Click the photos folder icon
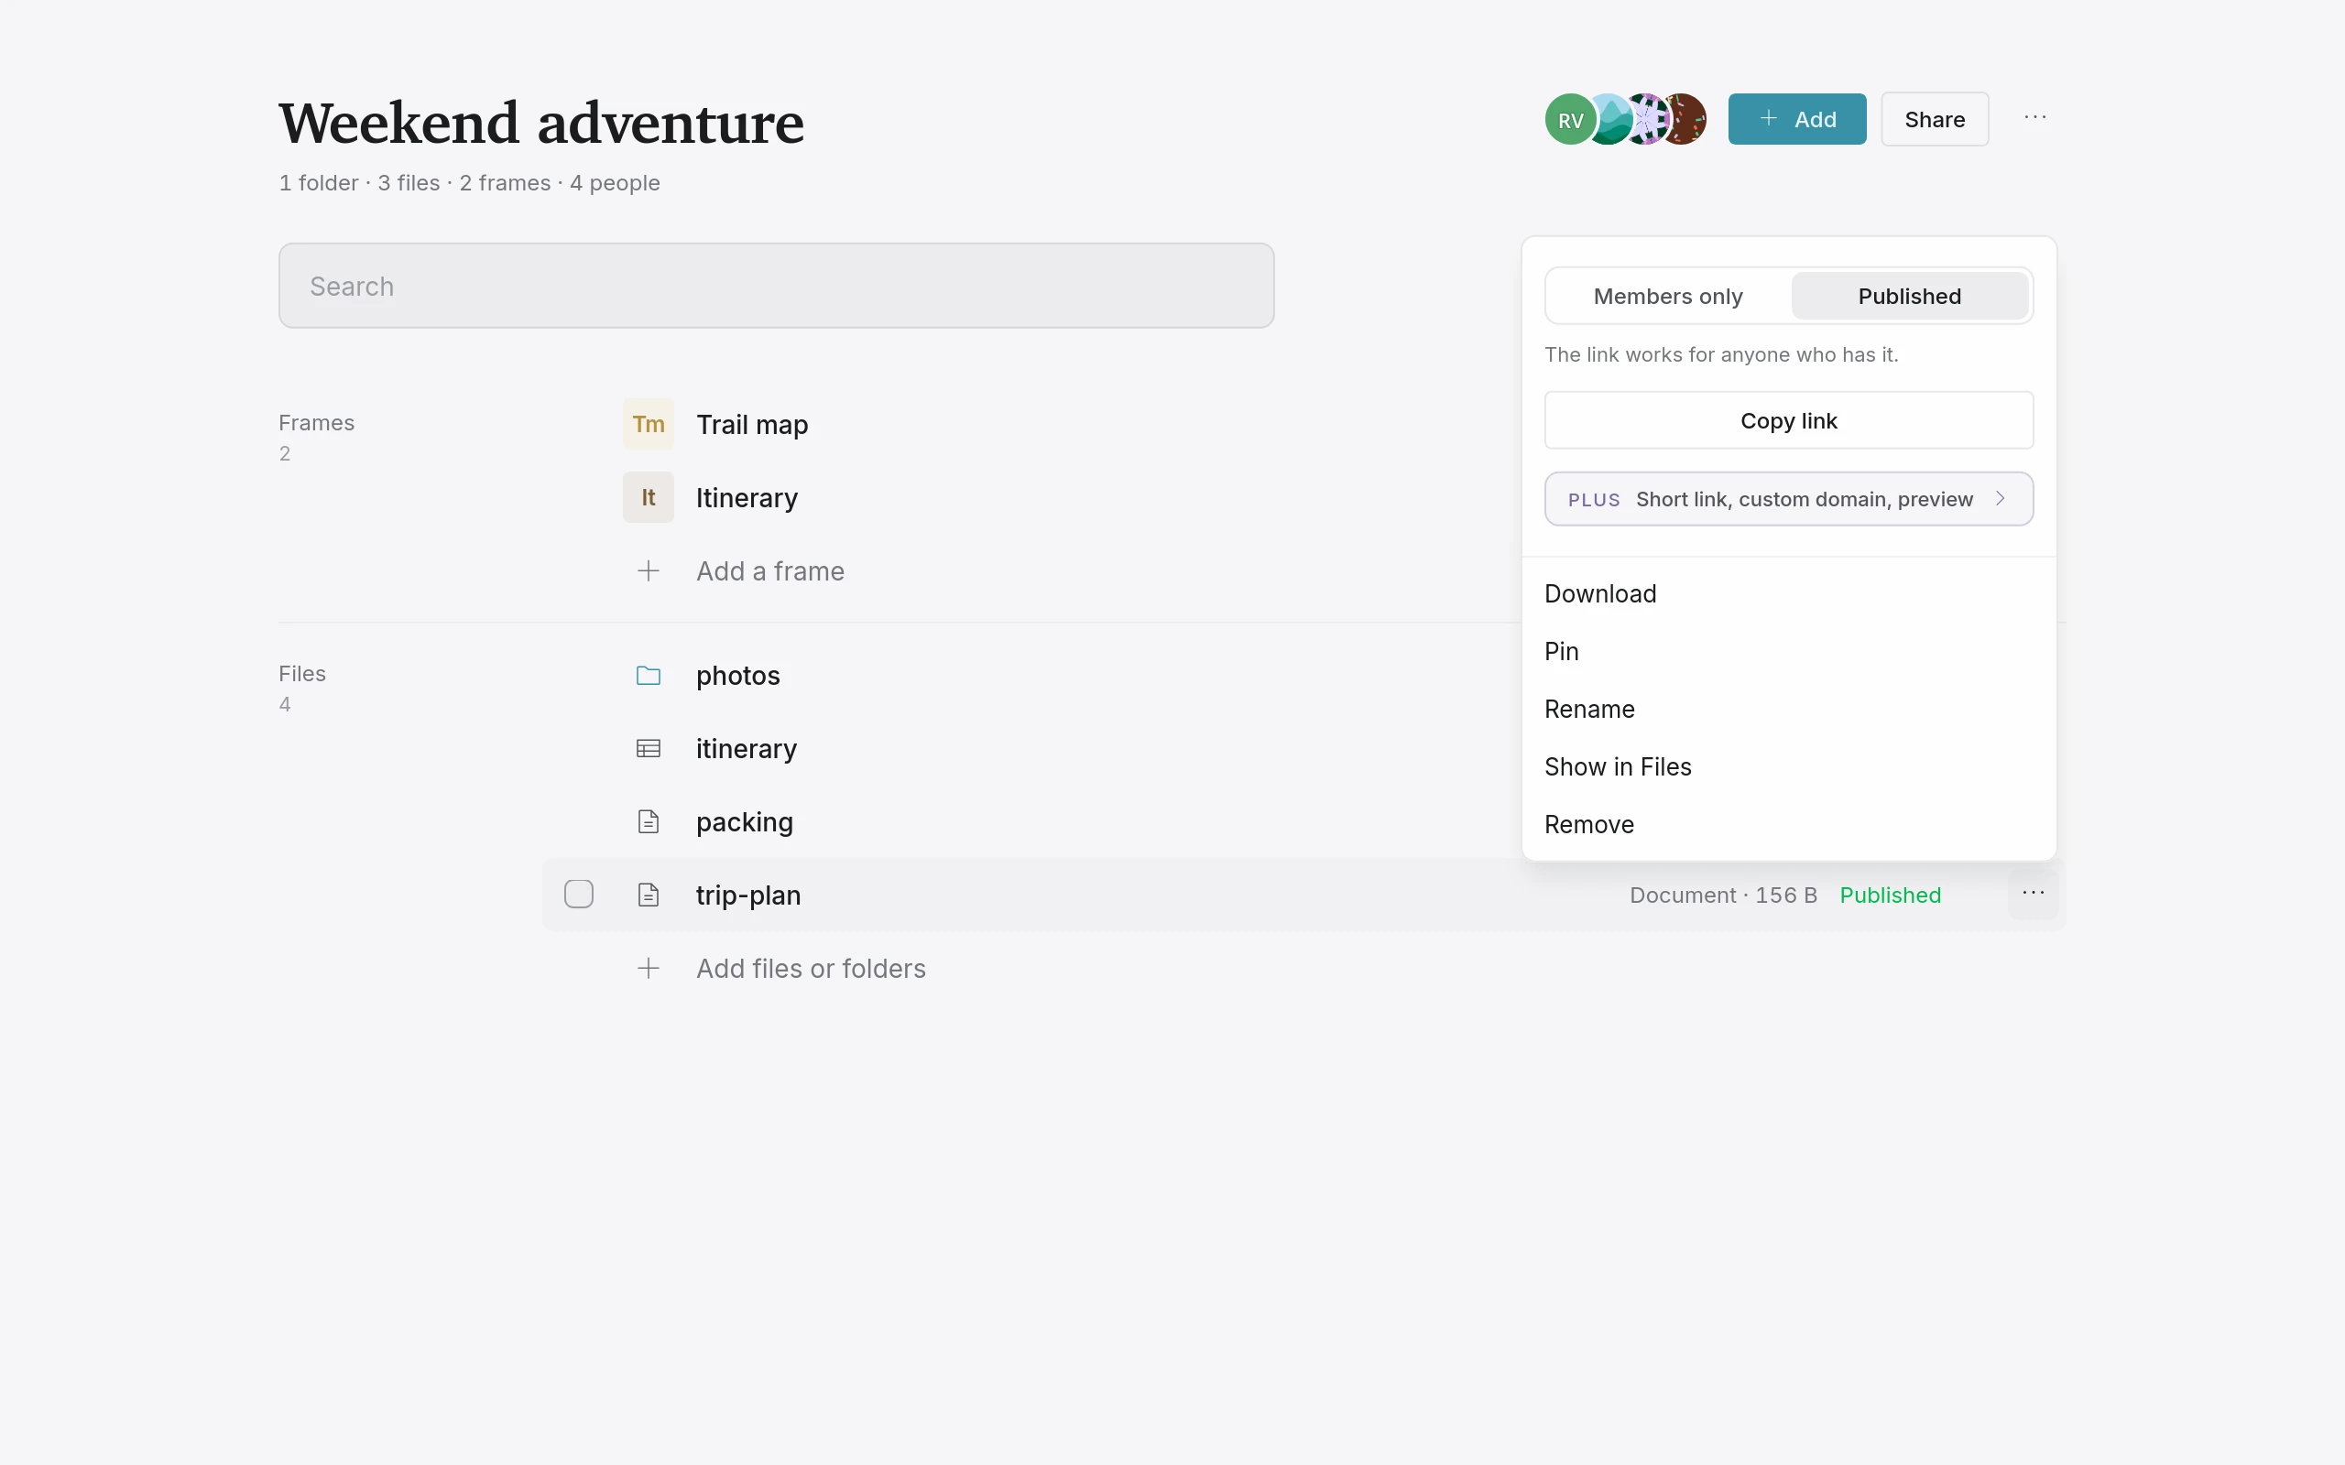Viewport: 2345px width, 1465px height. tap(649, 676)
